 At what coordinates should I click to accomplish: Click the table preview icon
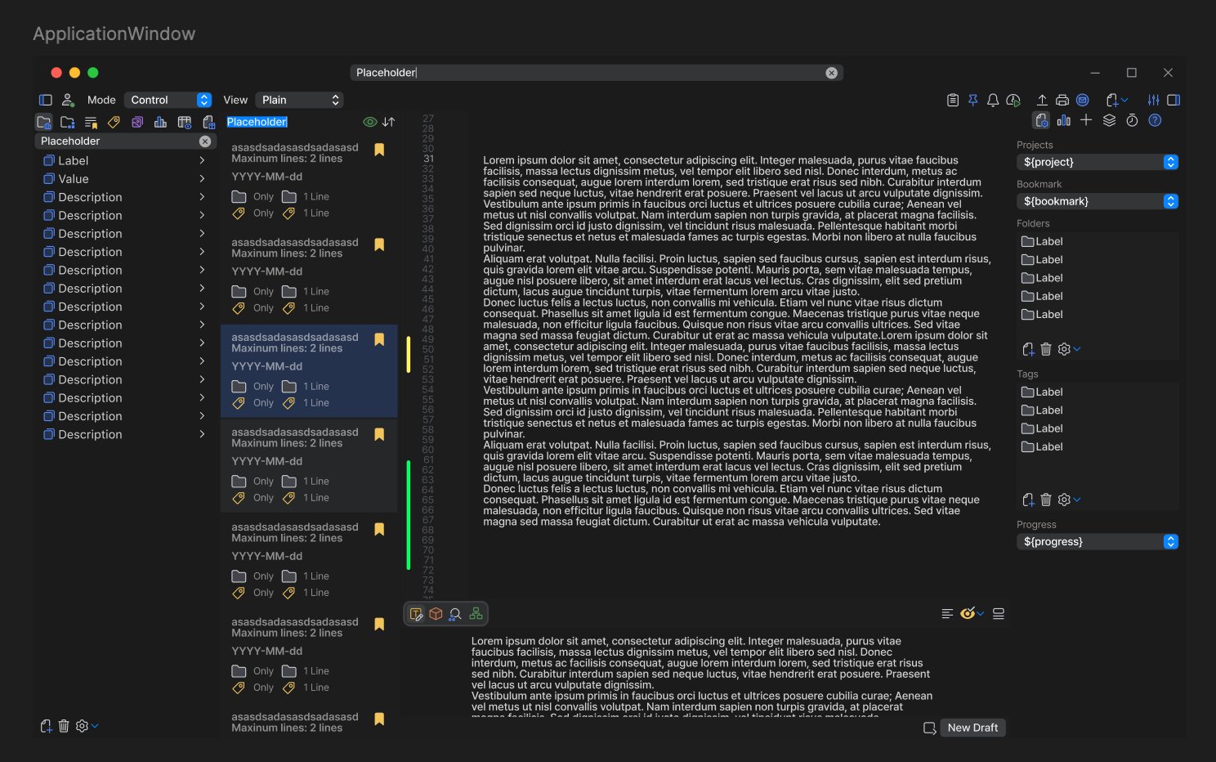(185, 122)
